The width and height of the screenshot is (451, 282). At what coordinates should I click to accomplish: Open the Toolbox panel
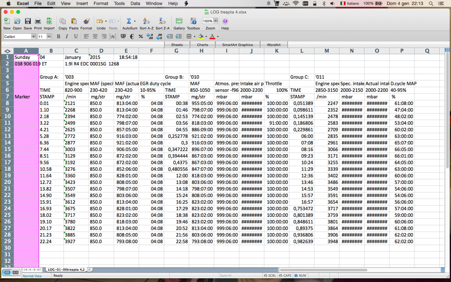(x=193, y=21)
